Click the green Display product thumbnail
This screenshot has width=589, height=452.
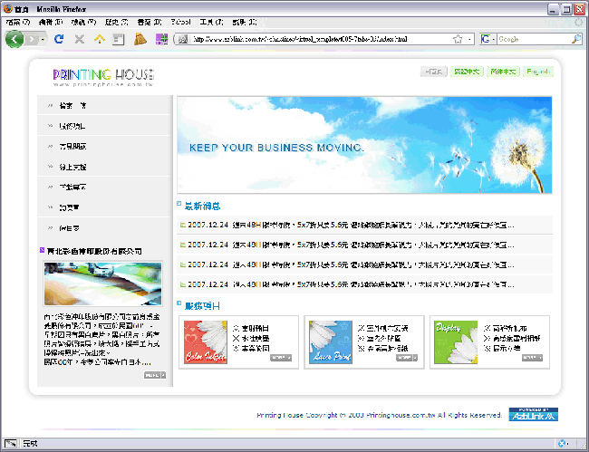[455, 341]
